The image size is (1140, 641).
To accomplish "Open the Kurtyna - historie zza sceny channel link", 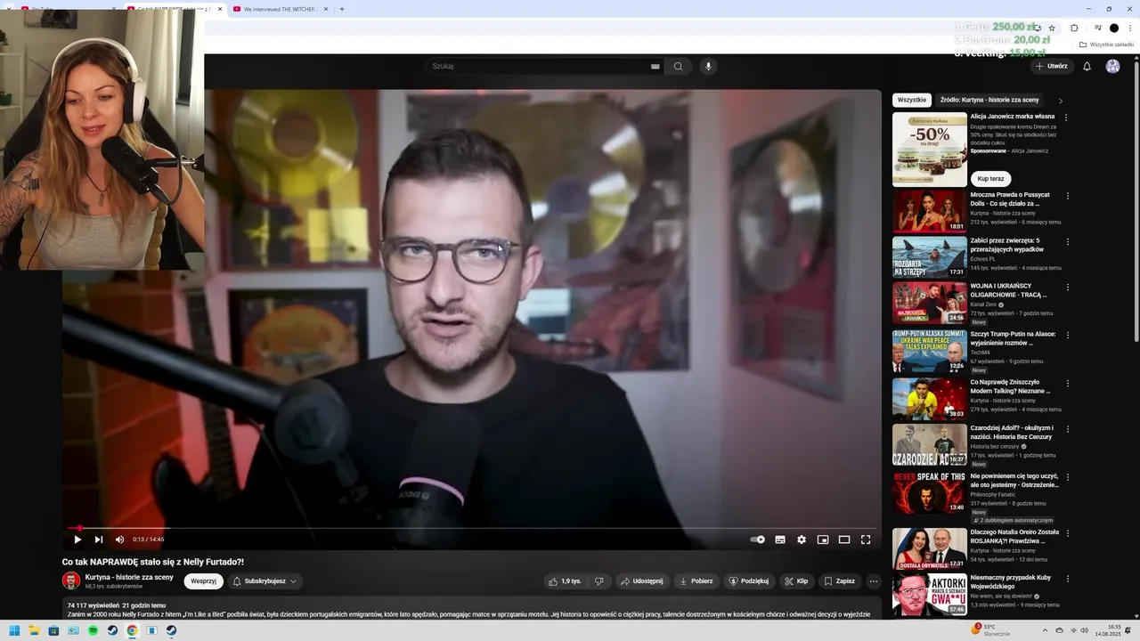I will click(x=129, y=577).
